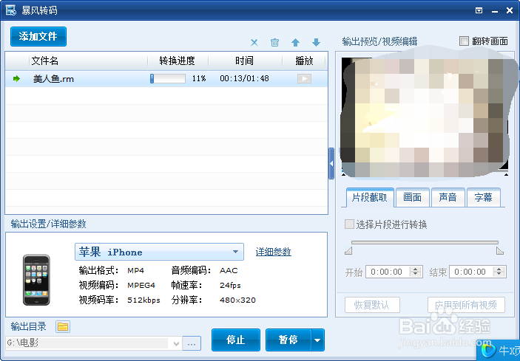
Task: Click the MPEG4 video codec value
Action: click(141, 285)
